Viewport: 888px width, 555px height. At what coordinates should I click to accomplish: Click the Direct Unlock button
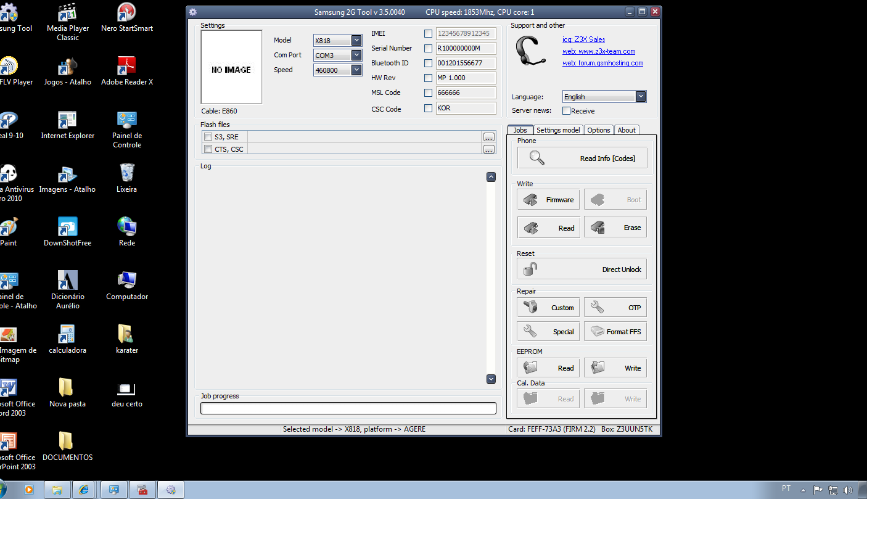(x=582, y=269)
